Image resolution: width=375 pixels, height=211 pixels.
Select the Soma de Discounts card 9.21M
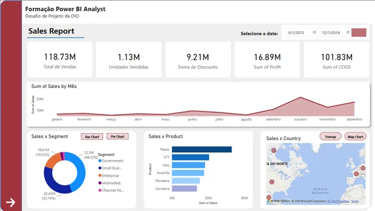click(x=198, y=60)
